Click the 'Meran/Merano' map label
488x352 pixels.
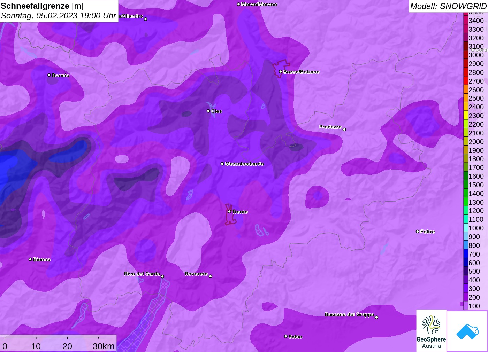pyautogui.click(x=259, y=4)
